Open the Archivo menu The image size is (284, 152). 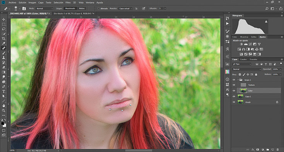(12, 3)
